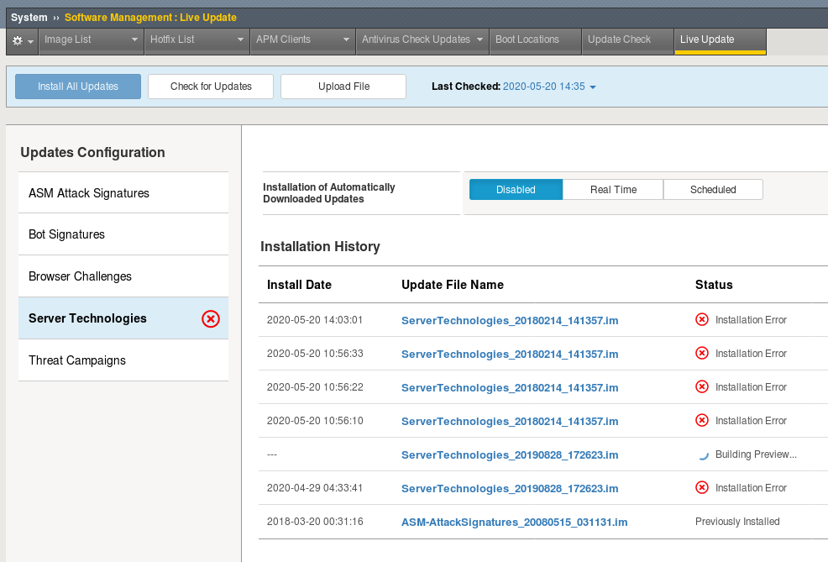This screenshot has height=562, width=828.
Task: Expand the Antivirus Check Updates dropdown
Action: pos(422,39)
